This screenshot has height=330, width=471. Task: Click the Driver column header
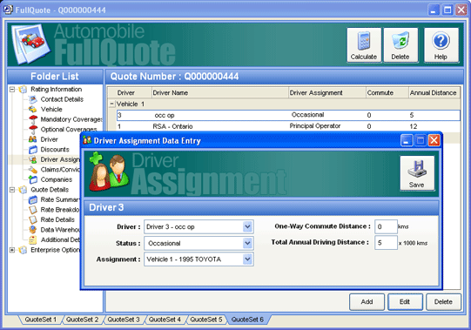point(130,93)
